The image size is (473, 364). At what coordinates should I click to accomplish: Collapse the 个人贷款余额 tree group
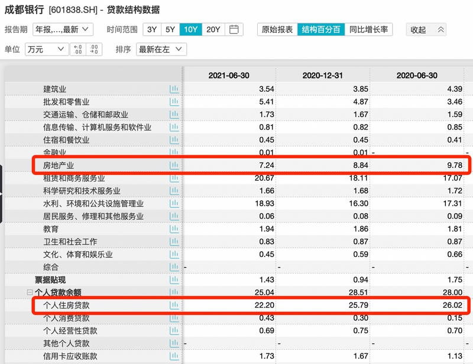coord(30,292)
